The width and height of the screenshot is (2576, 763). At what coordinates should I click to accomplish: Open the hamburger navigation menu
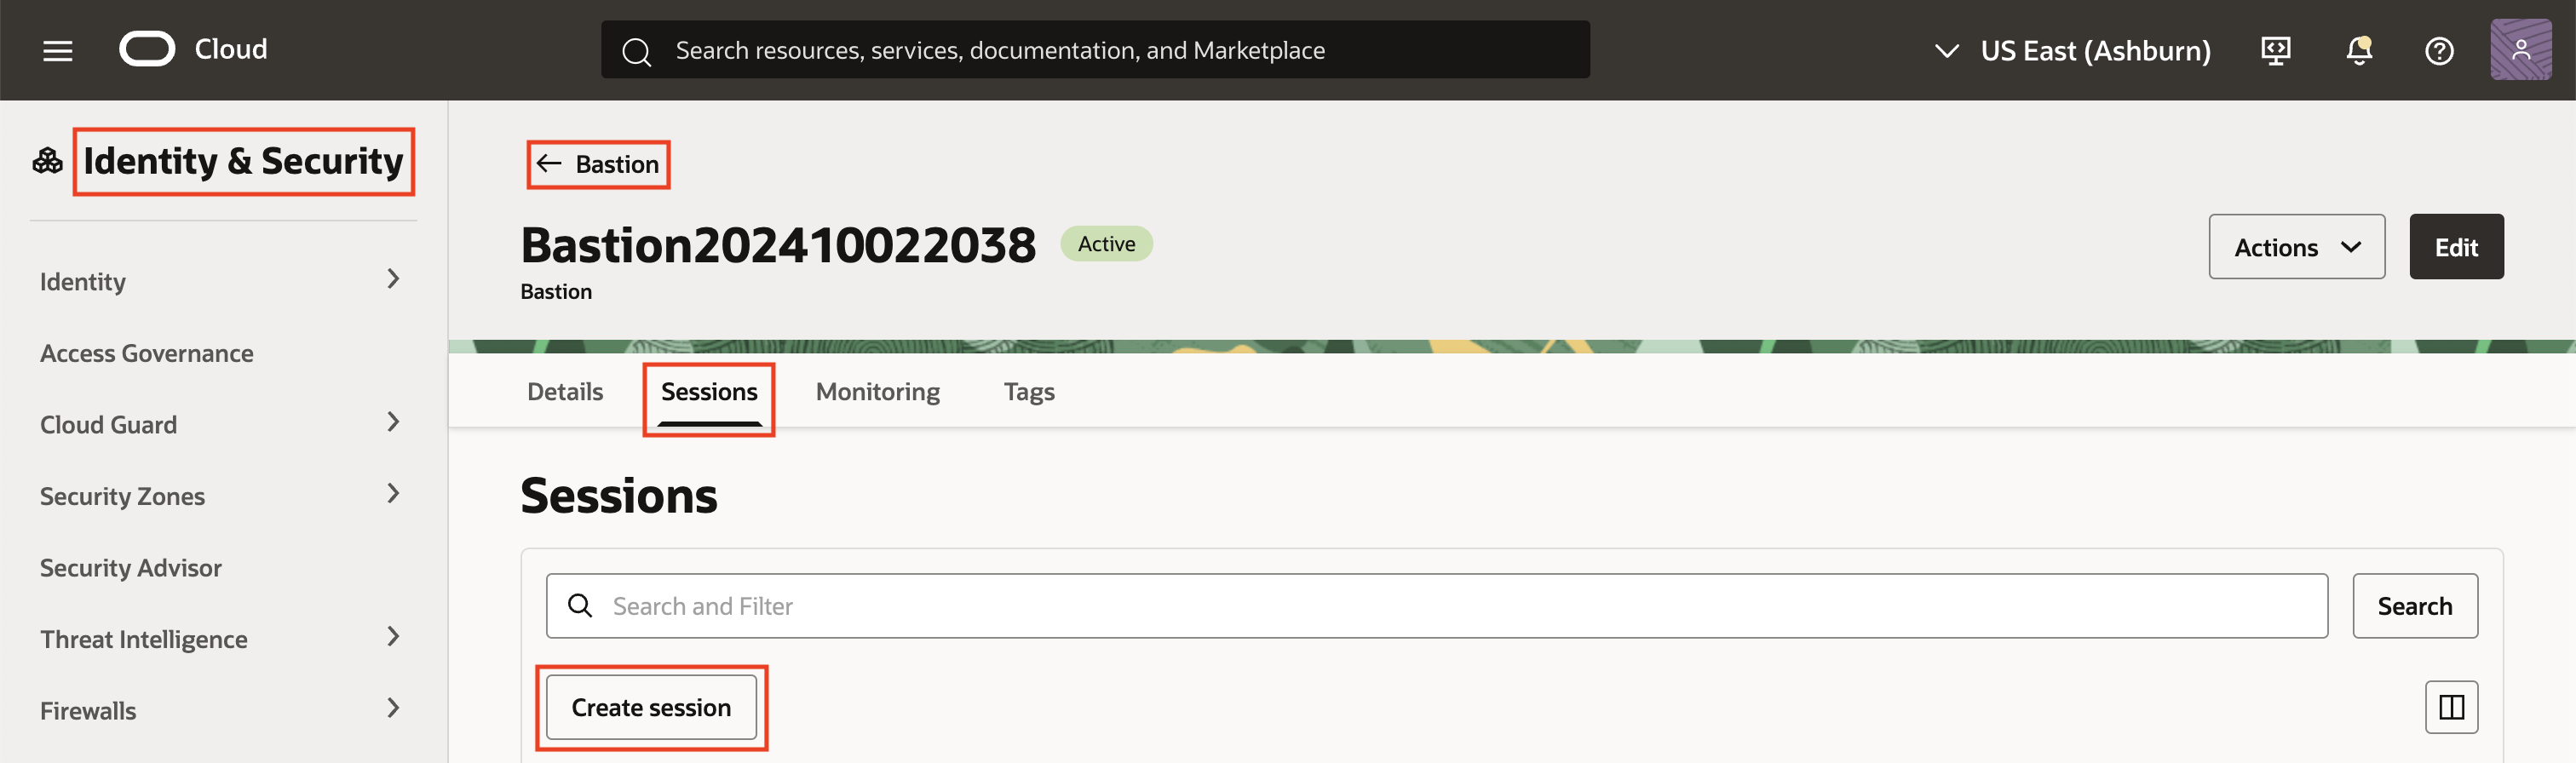click(58, 50)
